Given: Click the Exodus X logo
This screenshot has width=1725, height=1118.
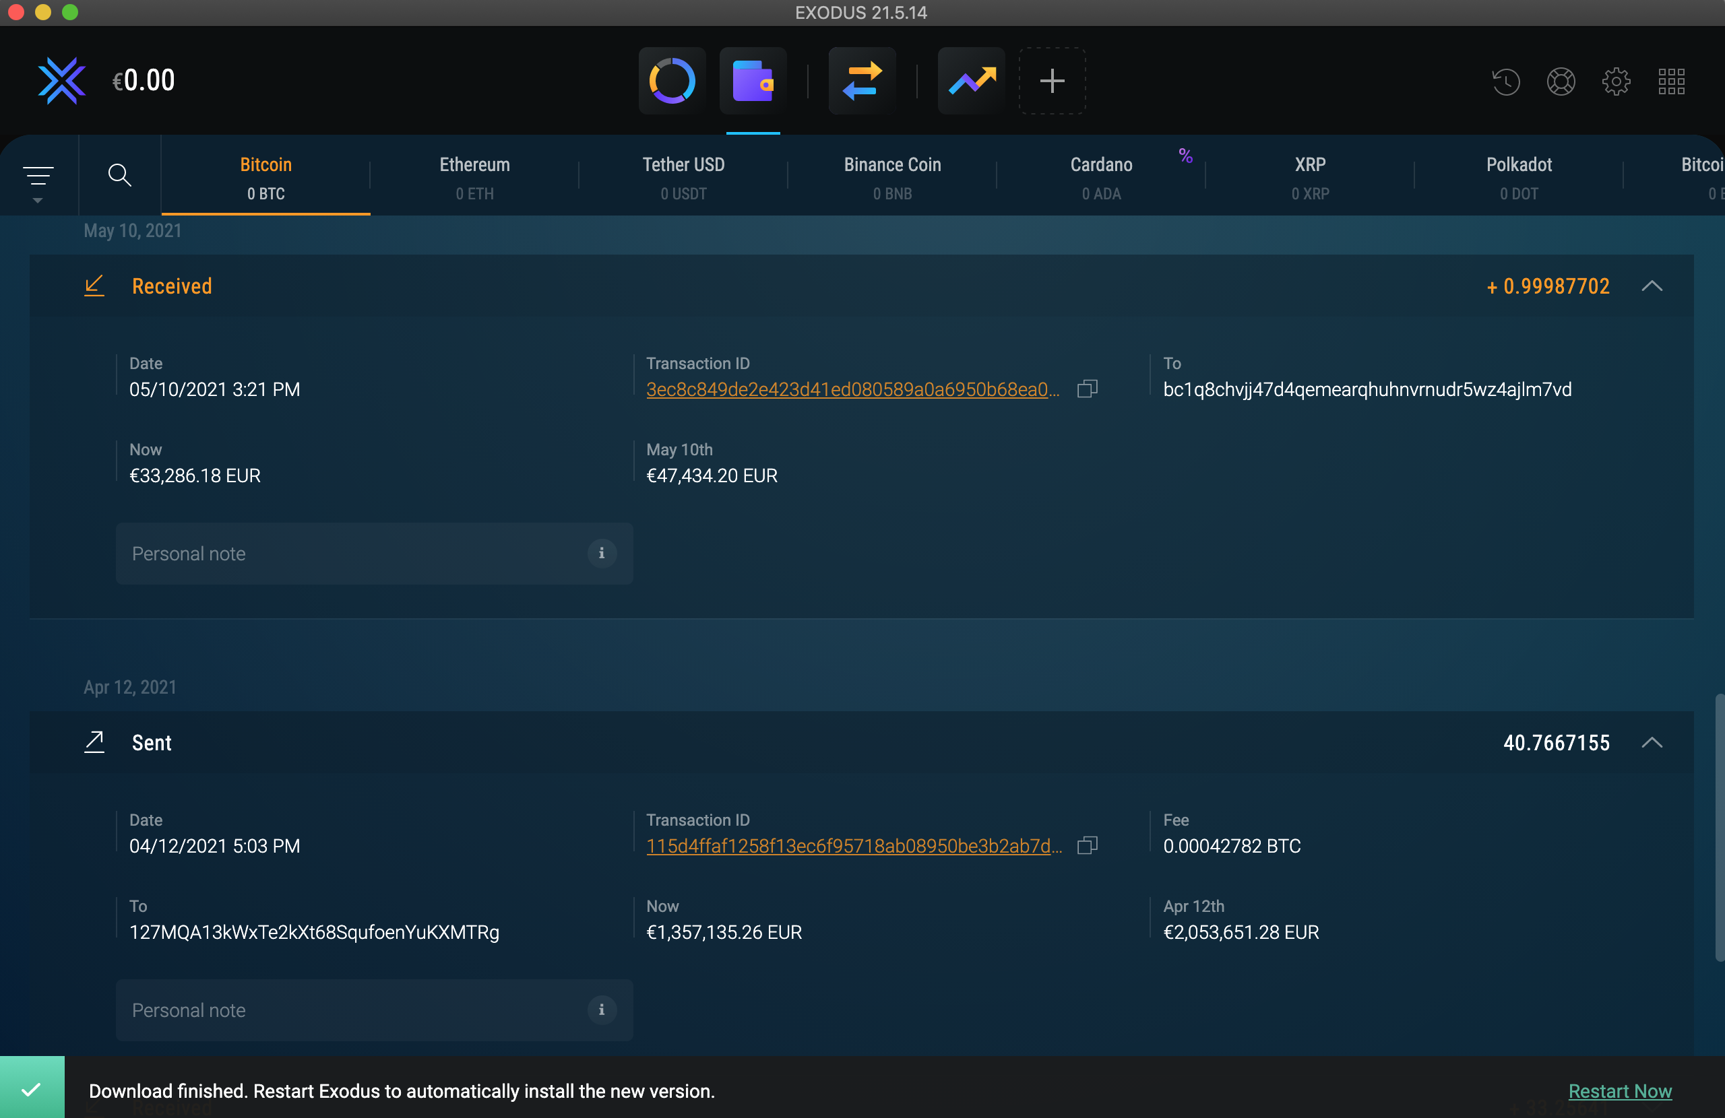Looking at the screenshot, I should point(61,80).
